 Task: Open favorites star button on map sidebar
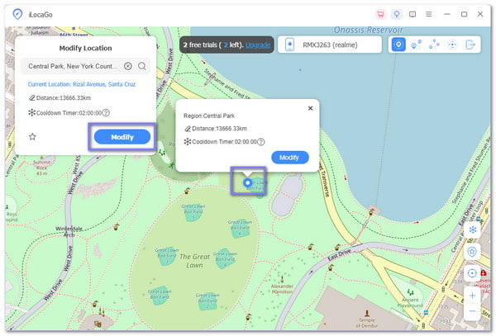472,252
